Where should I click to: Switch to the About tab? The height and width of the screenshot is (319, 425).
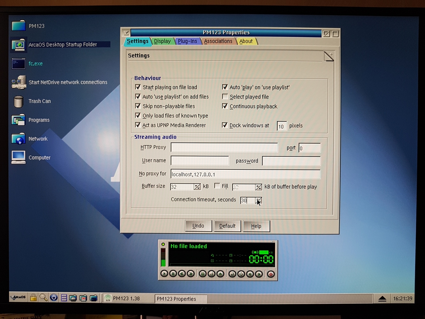click(246, 41)
